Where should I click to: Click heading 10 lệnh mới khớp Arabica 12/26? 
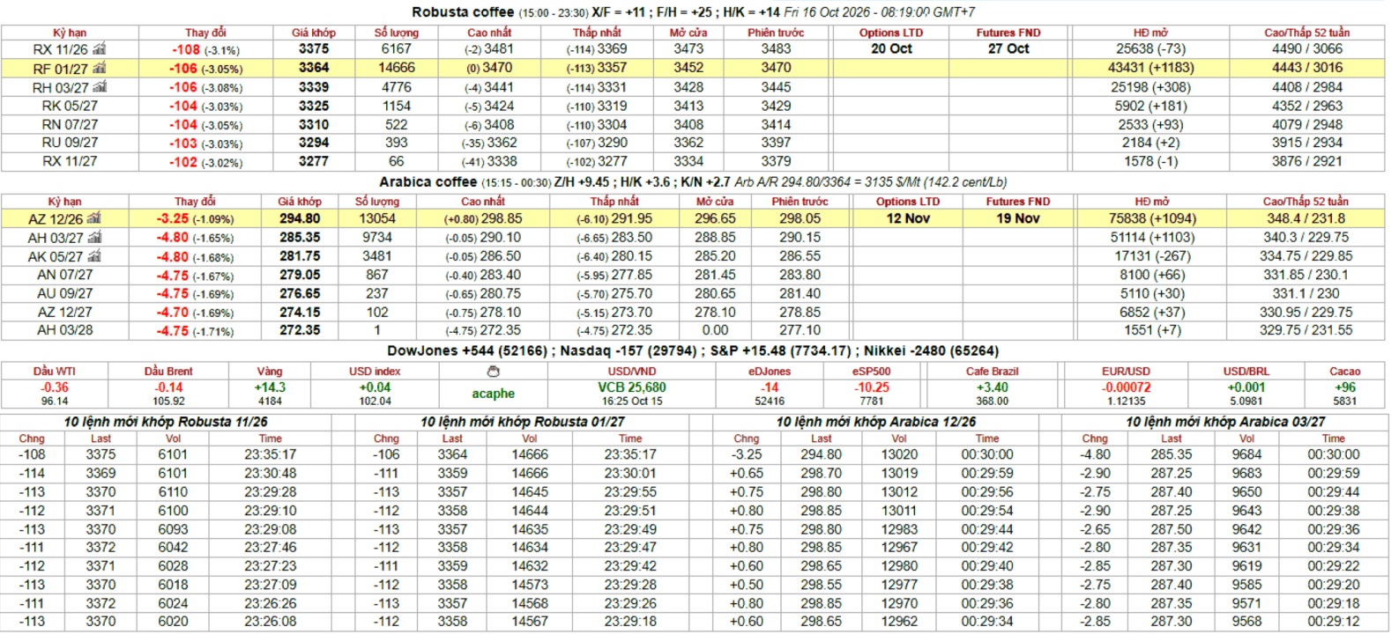[x=875, y=422]
